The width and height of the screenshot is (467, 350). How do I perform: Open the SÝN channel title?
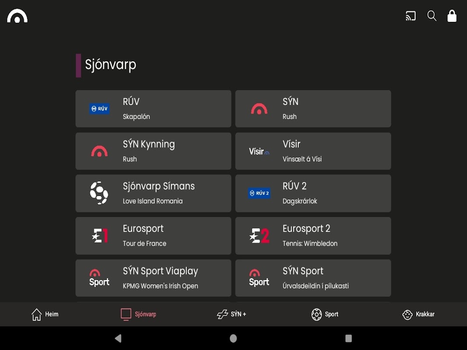click(290, 101)
